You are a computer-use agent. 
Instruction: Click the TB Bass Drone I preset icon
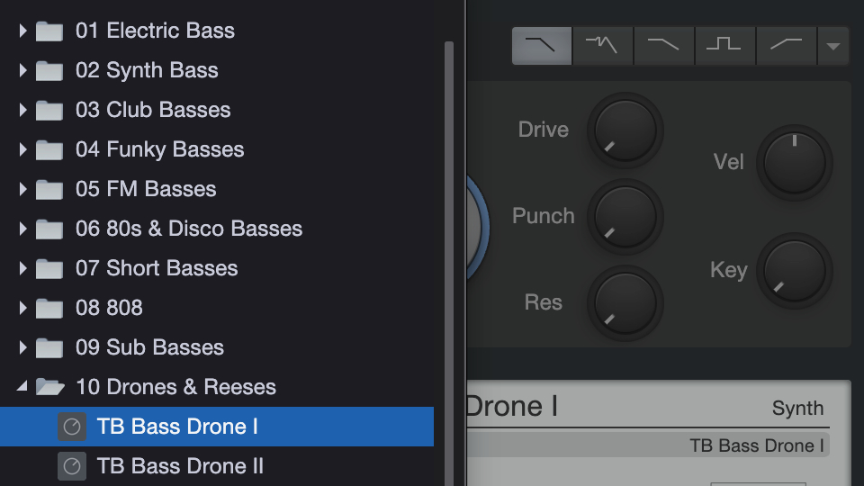tap(72, 427)
